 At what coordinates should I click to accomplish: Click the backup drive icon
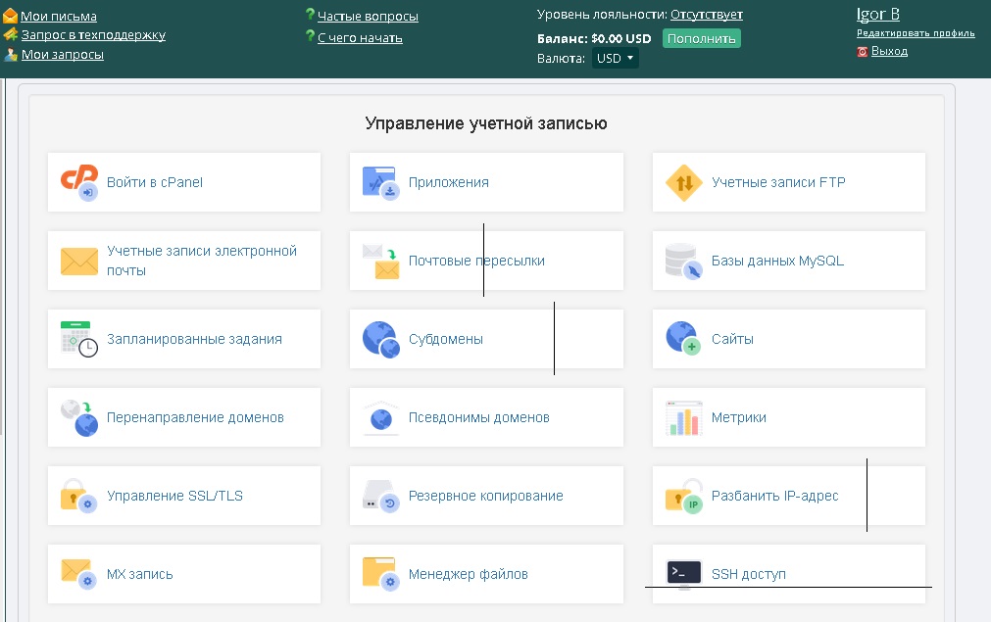click(x=380, y=496)
